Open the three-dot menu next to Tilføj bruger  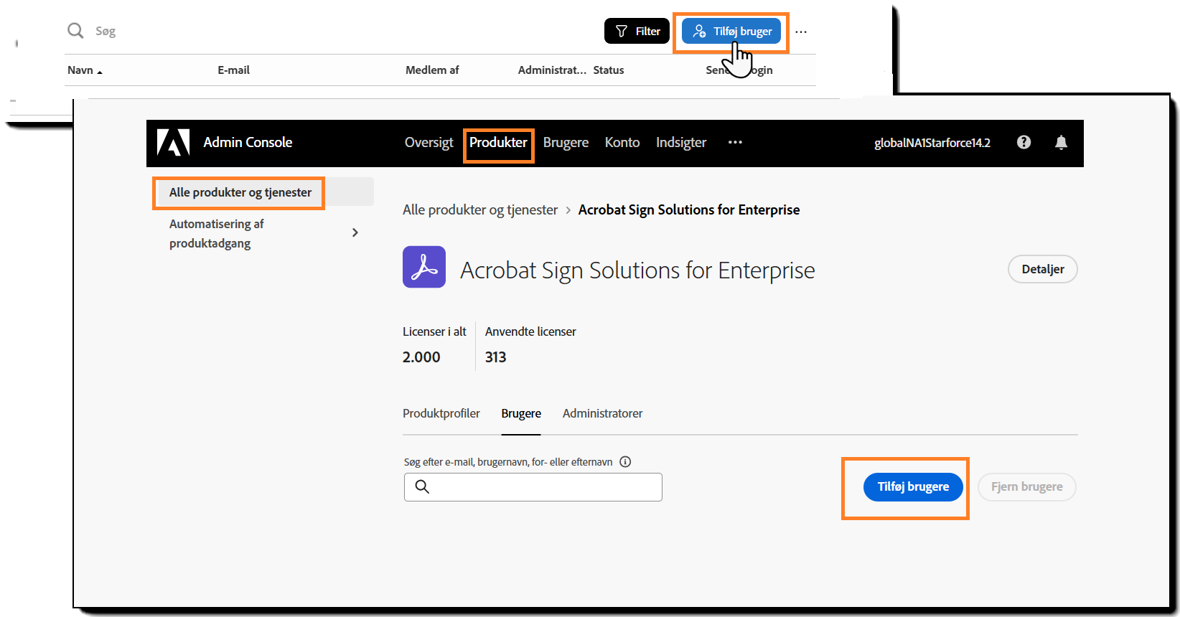click(x=801, y=32)
